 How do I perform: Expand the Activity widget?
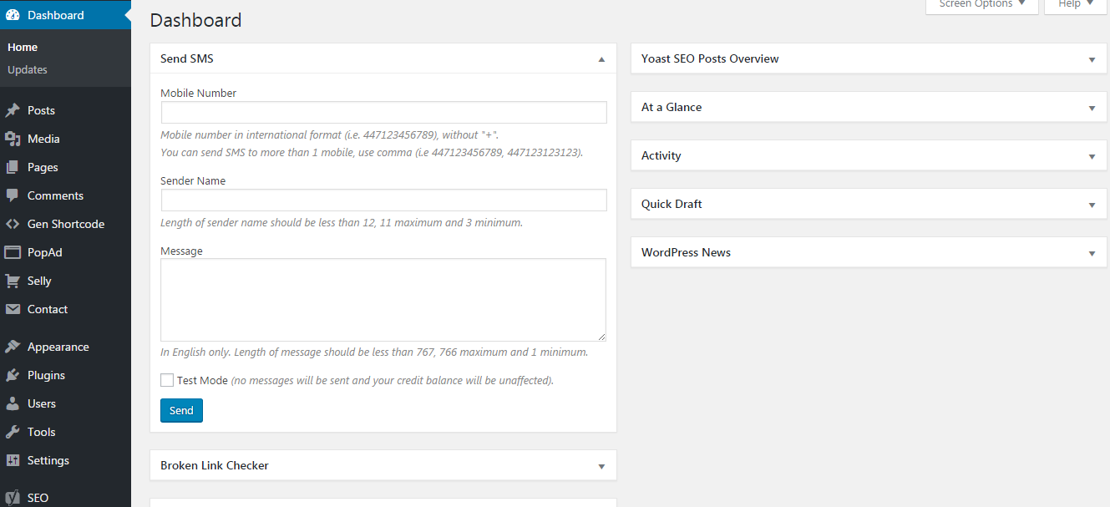point(1092,156)
